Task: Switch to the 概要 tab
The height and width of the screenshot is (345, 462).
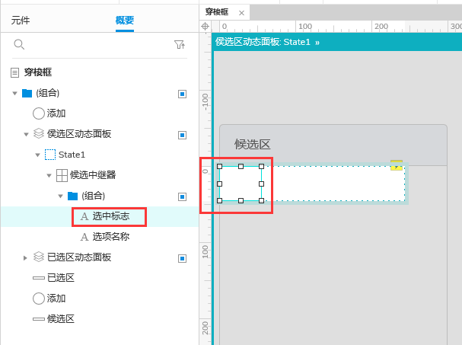Action: [x=125, y=21]
